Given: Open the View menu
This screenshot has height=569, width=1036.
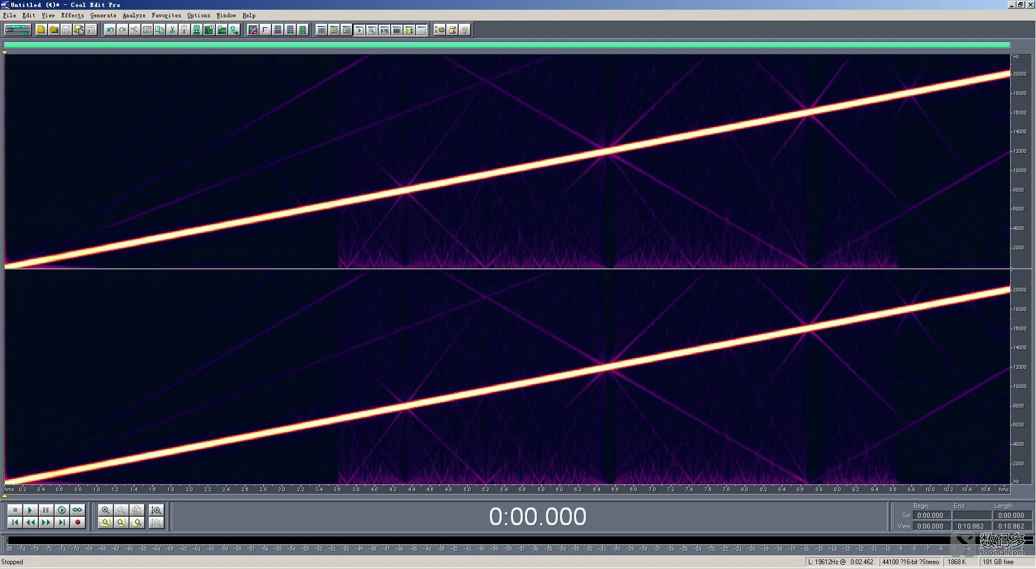Looking at the screenshot, I should [x=48, y=15].
